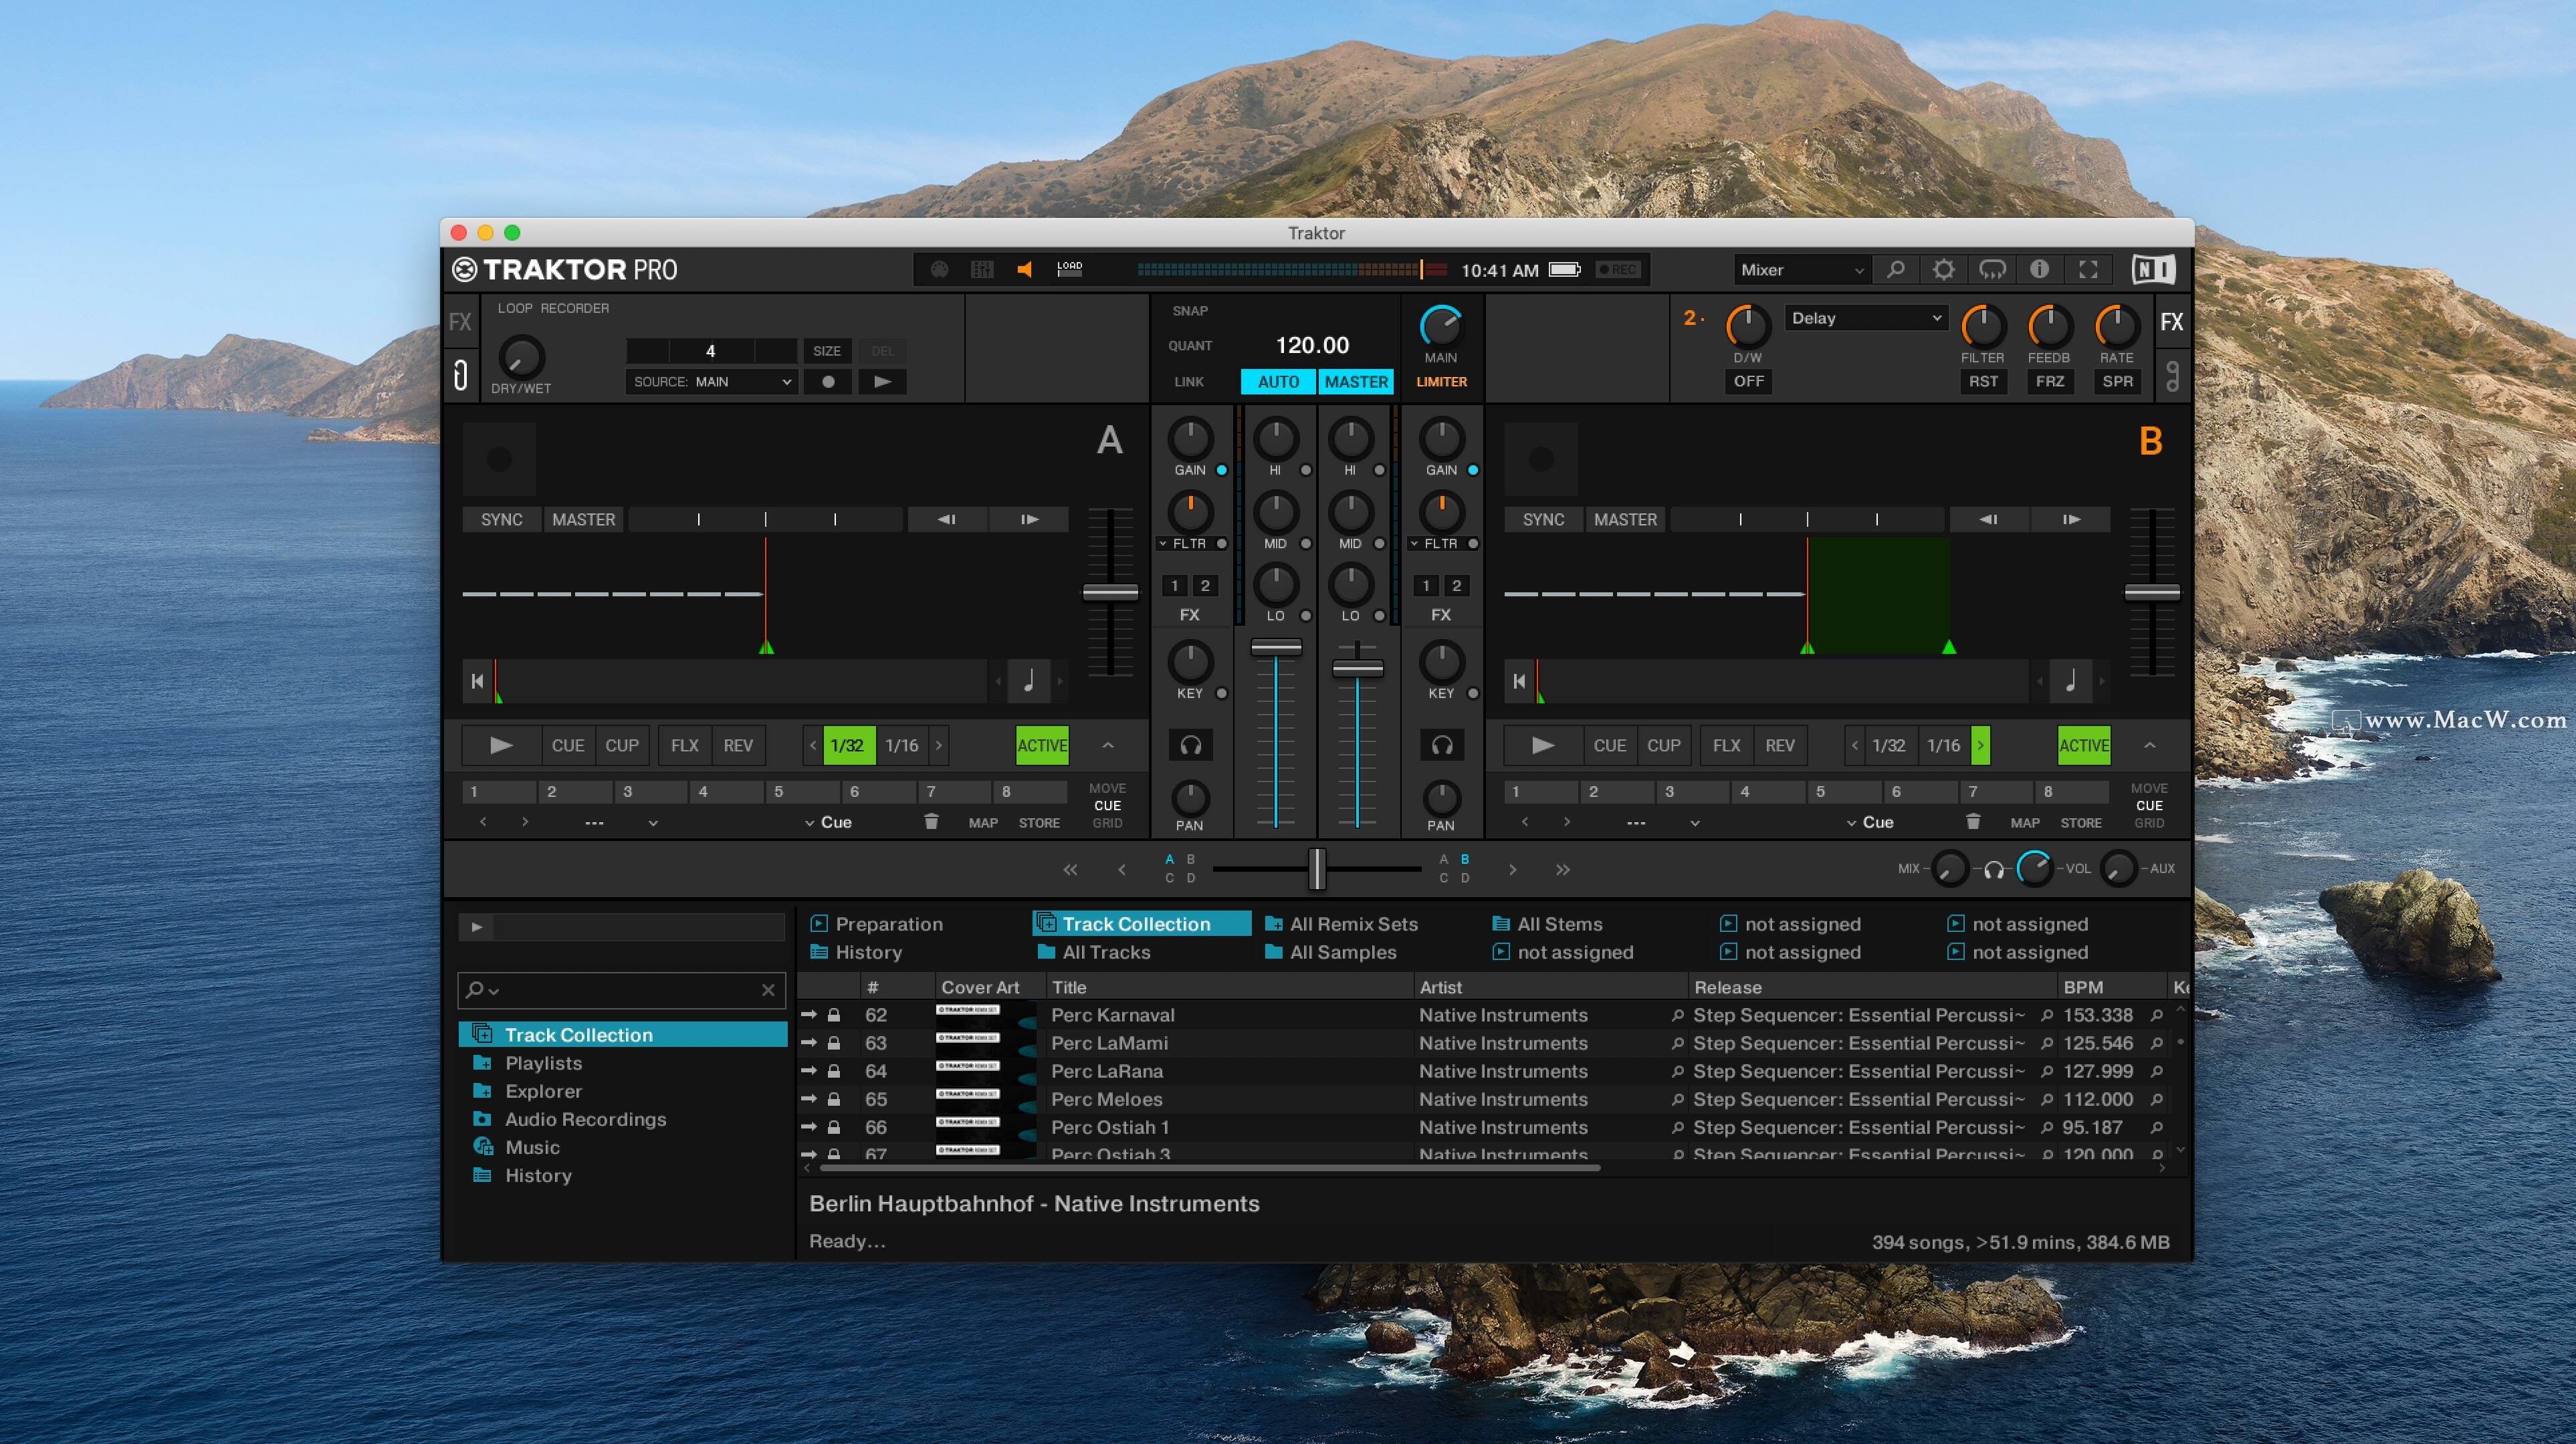Click the double-right arrow beside crossfader
Screen dimensions: 2576x1444
pyautogui.click(x=1563, y=870)
